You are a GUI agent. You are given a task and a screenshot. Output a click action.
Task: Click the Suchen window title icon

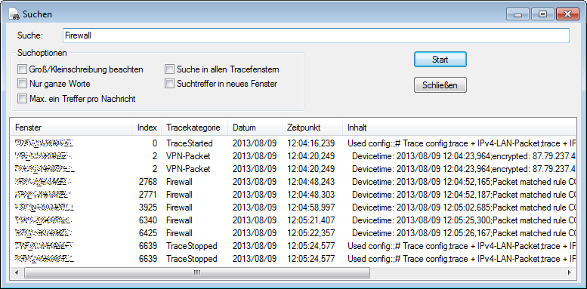click(x=14, y=14)
